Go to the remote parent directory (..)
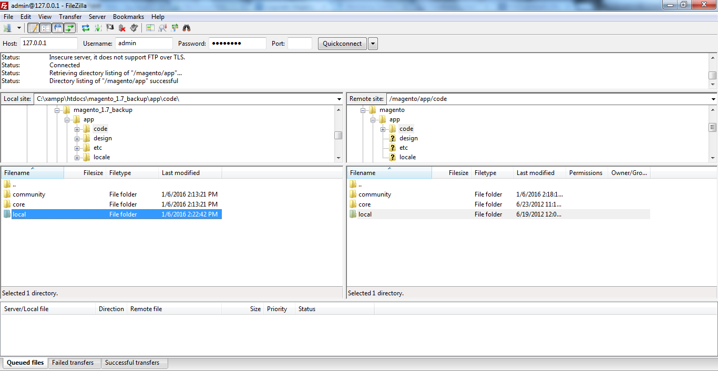718x371 pixels. (499, 184)
